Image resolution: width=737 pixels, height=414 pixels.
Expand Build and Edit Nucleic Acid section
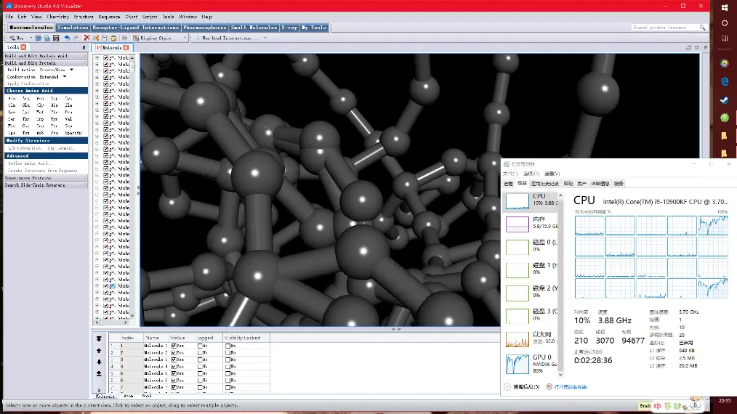pyautogui.click(x=46, y=56)
